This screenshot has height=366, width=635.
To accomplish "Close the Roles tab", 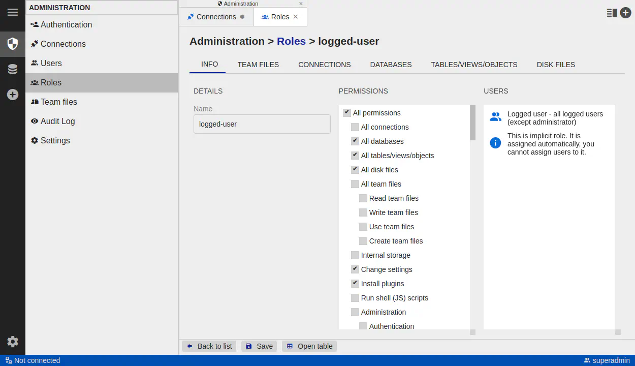I will coord(296,17).
